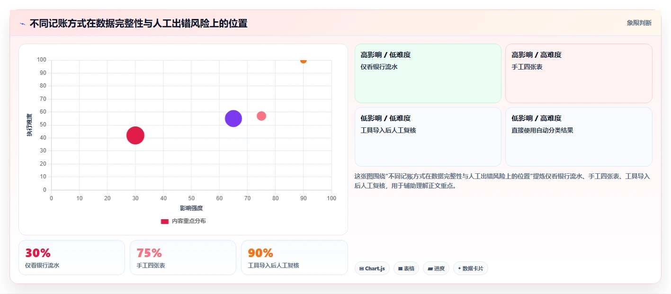
Task: Click the 75% 手工四张表 stat card
Action: point(183,258)
